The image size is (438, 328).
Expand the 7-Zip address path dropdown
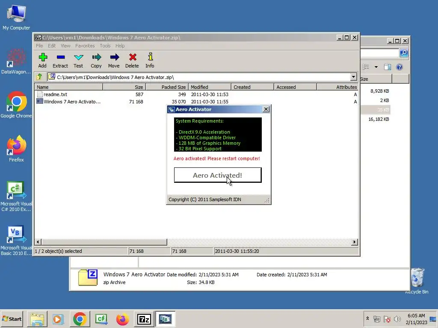(353, 77)
